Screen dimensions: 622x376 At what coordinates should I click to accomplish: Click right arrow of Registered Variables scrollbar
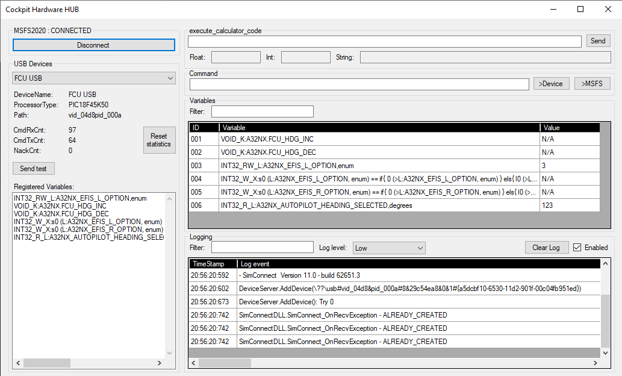point(160,363)
